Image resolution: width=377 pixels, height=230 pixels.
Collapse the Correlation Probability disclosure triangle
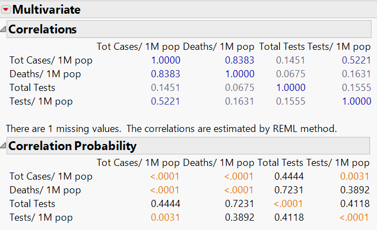tap(4, 146)
